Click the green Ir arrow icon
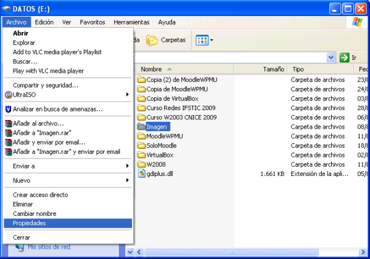 click(x=345, y=57)
